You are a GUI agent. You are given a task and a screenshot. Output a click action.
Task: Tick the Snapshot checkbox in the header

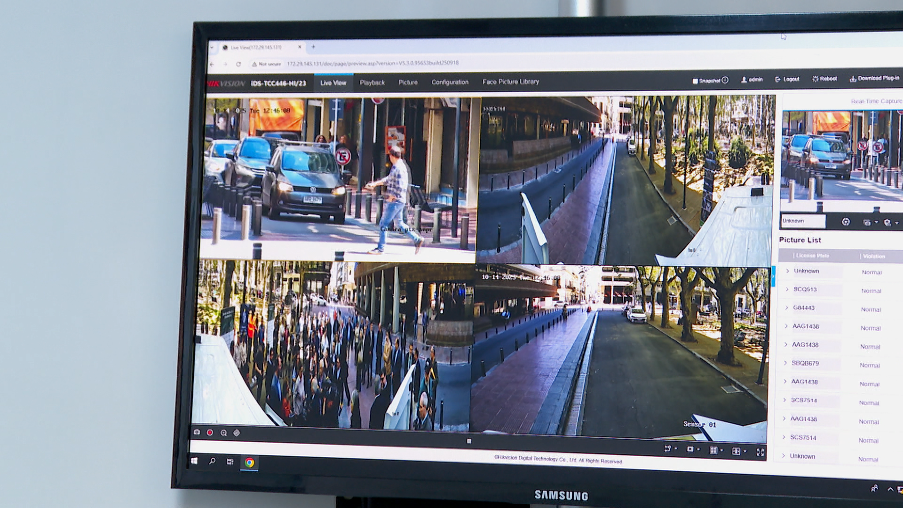[x=695, y=81]
